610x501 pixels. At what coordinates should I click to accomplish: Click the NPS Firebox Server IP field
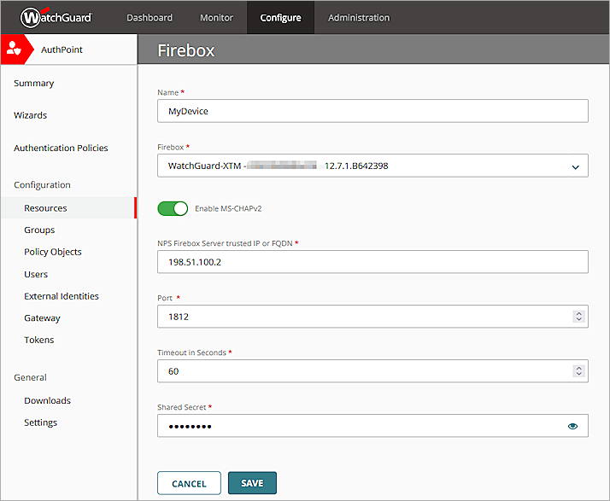pyautogui.click(x=372, y=262)
